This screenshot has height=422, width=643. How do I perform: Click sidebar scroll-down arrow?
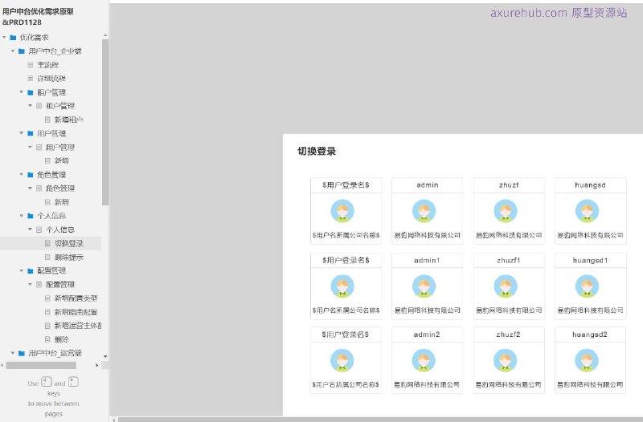(105, 356)
